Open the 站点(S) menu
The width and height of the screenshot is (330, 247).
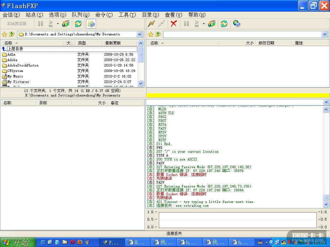34,15
